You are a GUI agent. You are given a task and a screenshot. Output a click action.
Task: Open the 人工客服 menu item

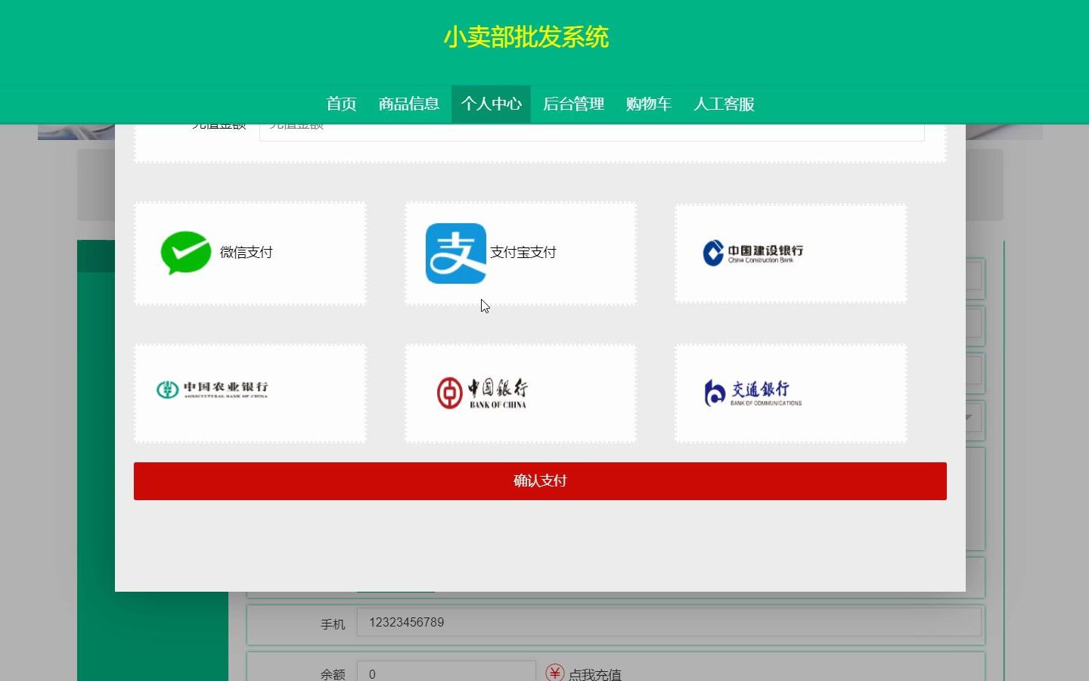click(x=724, y=104)
